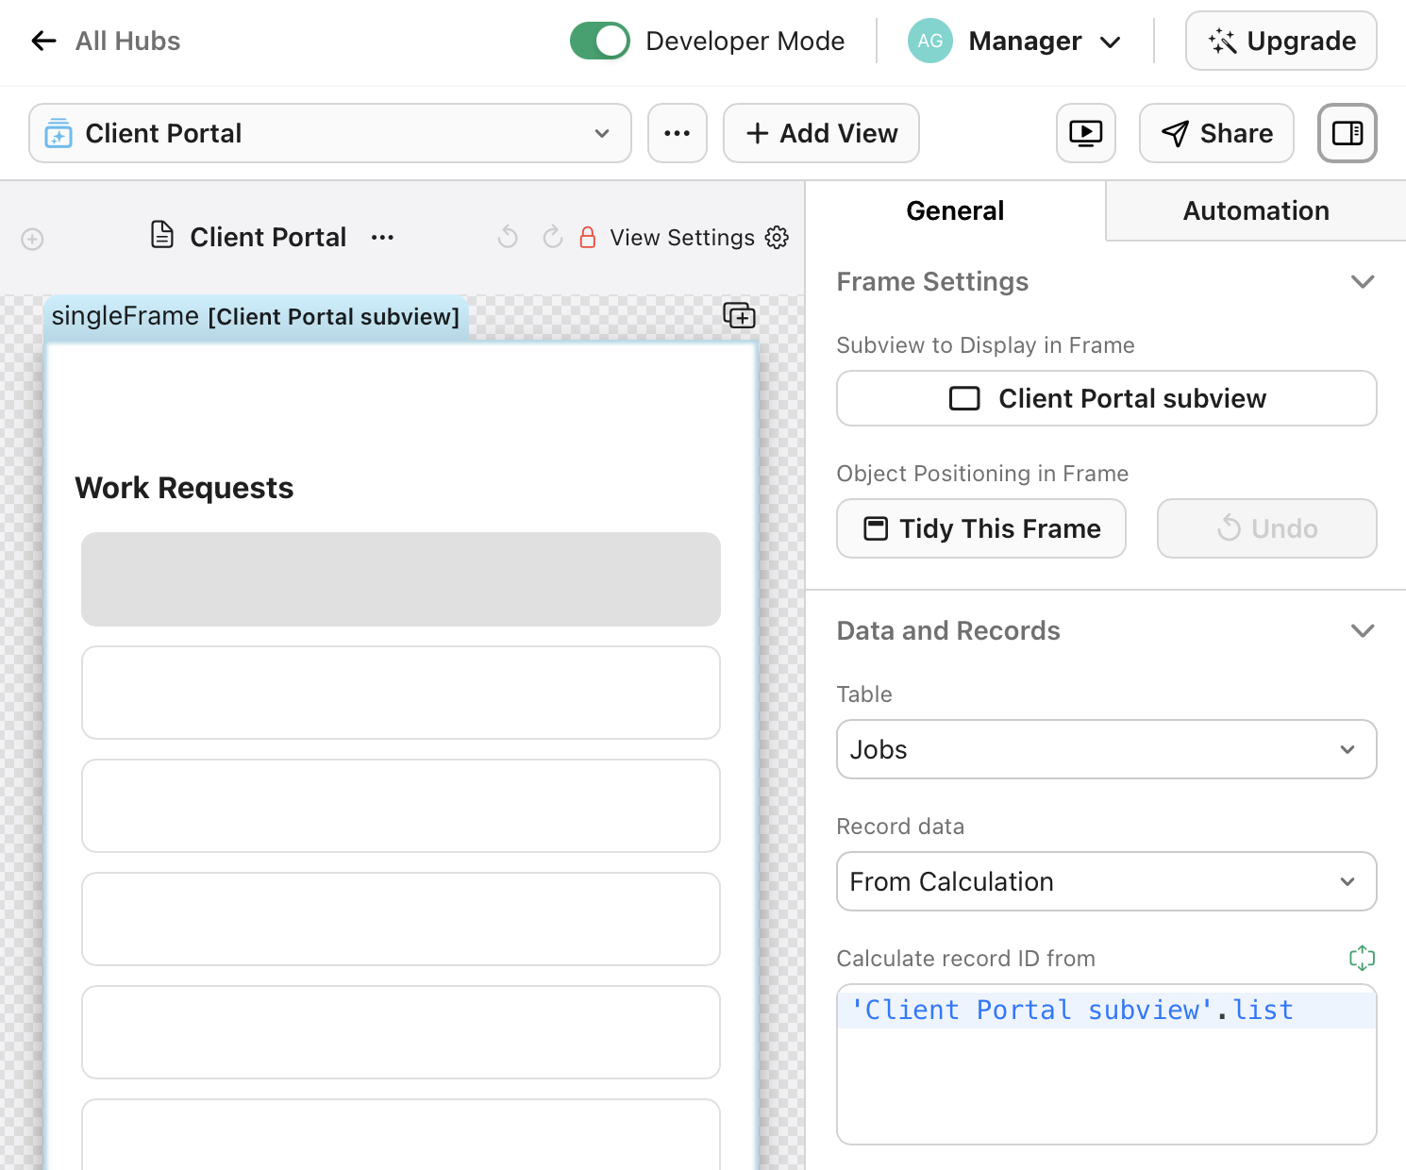Select the Client Portal subview button
1406x1170 pixels.
pos(1106,398)
